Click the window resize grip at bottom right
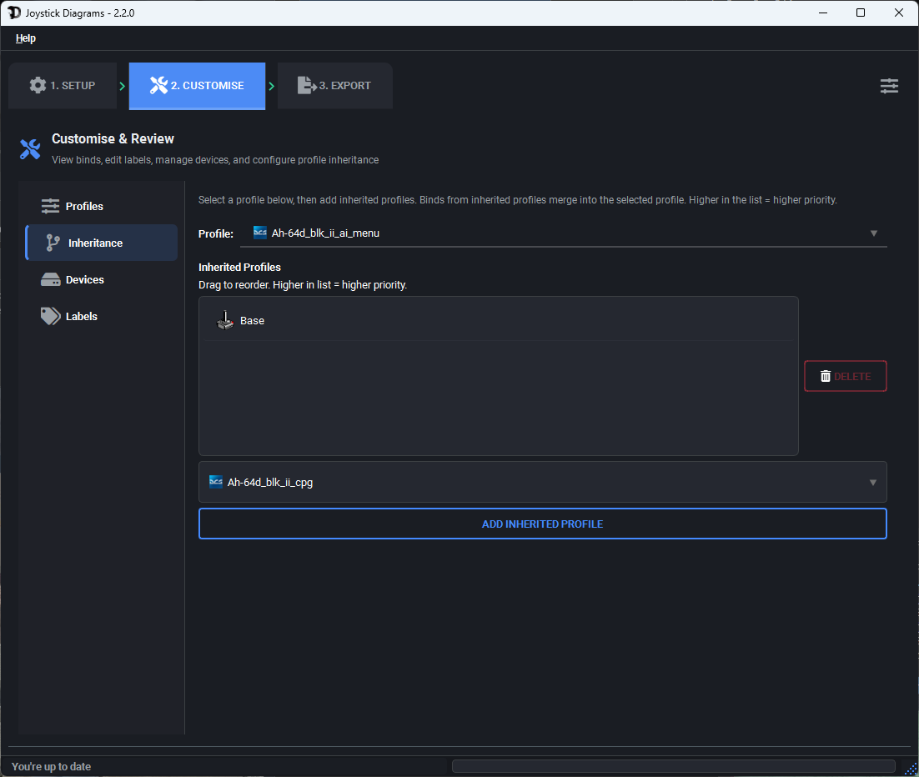Viewport: 919px width, 777px height. [911, 770]
